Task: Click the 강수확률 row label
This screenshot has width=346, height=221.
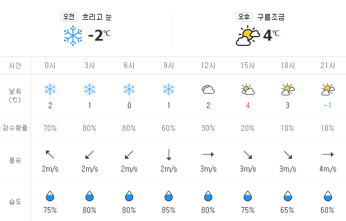Action: click(x=15, y=128)
